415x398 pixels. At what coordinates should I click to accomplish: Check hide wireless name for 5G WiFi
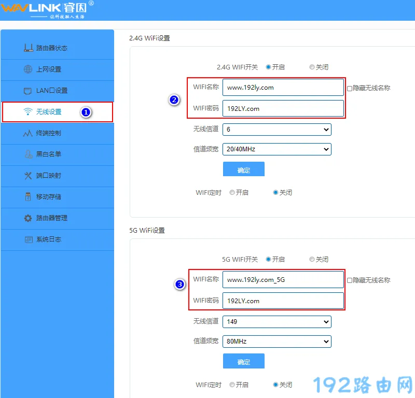pyautogui.click(x=350, y=280)
